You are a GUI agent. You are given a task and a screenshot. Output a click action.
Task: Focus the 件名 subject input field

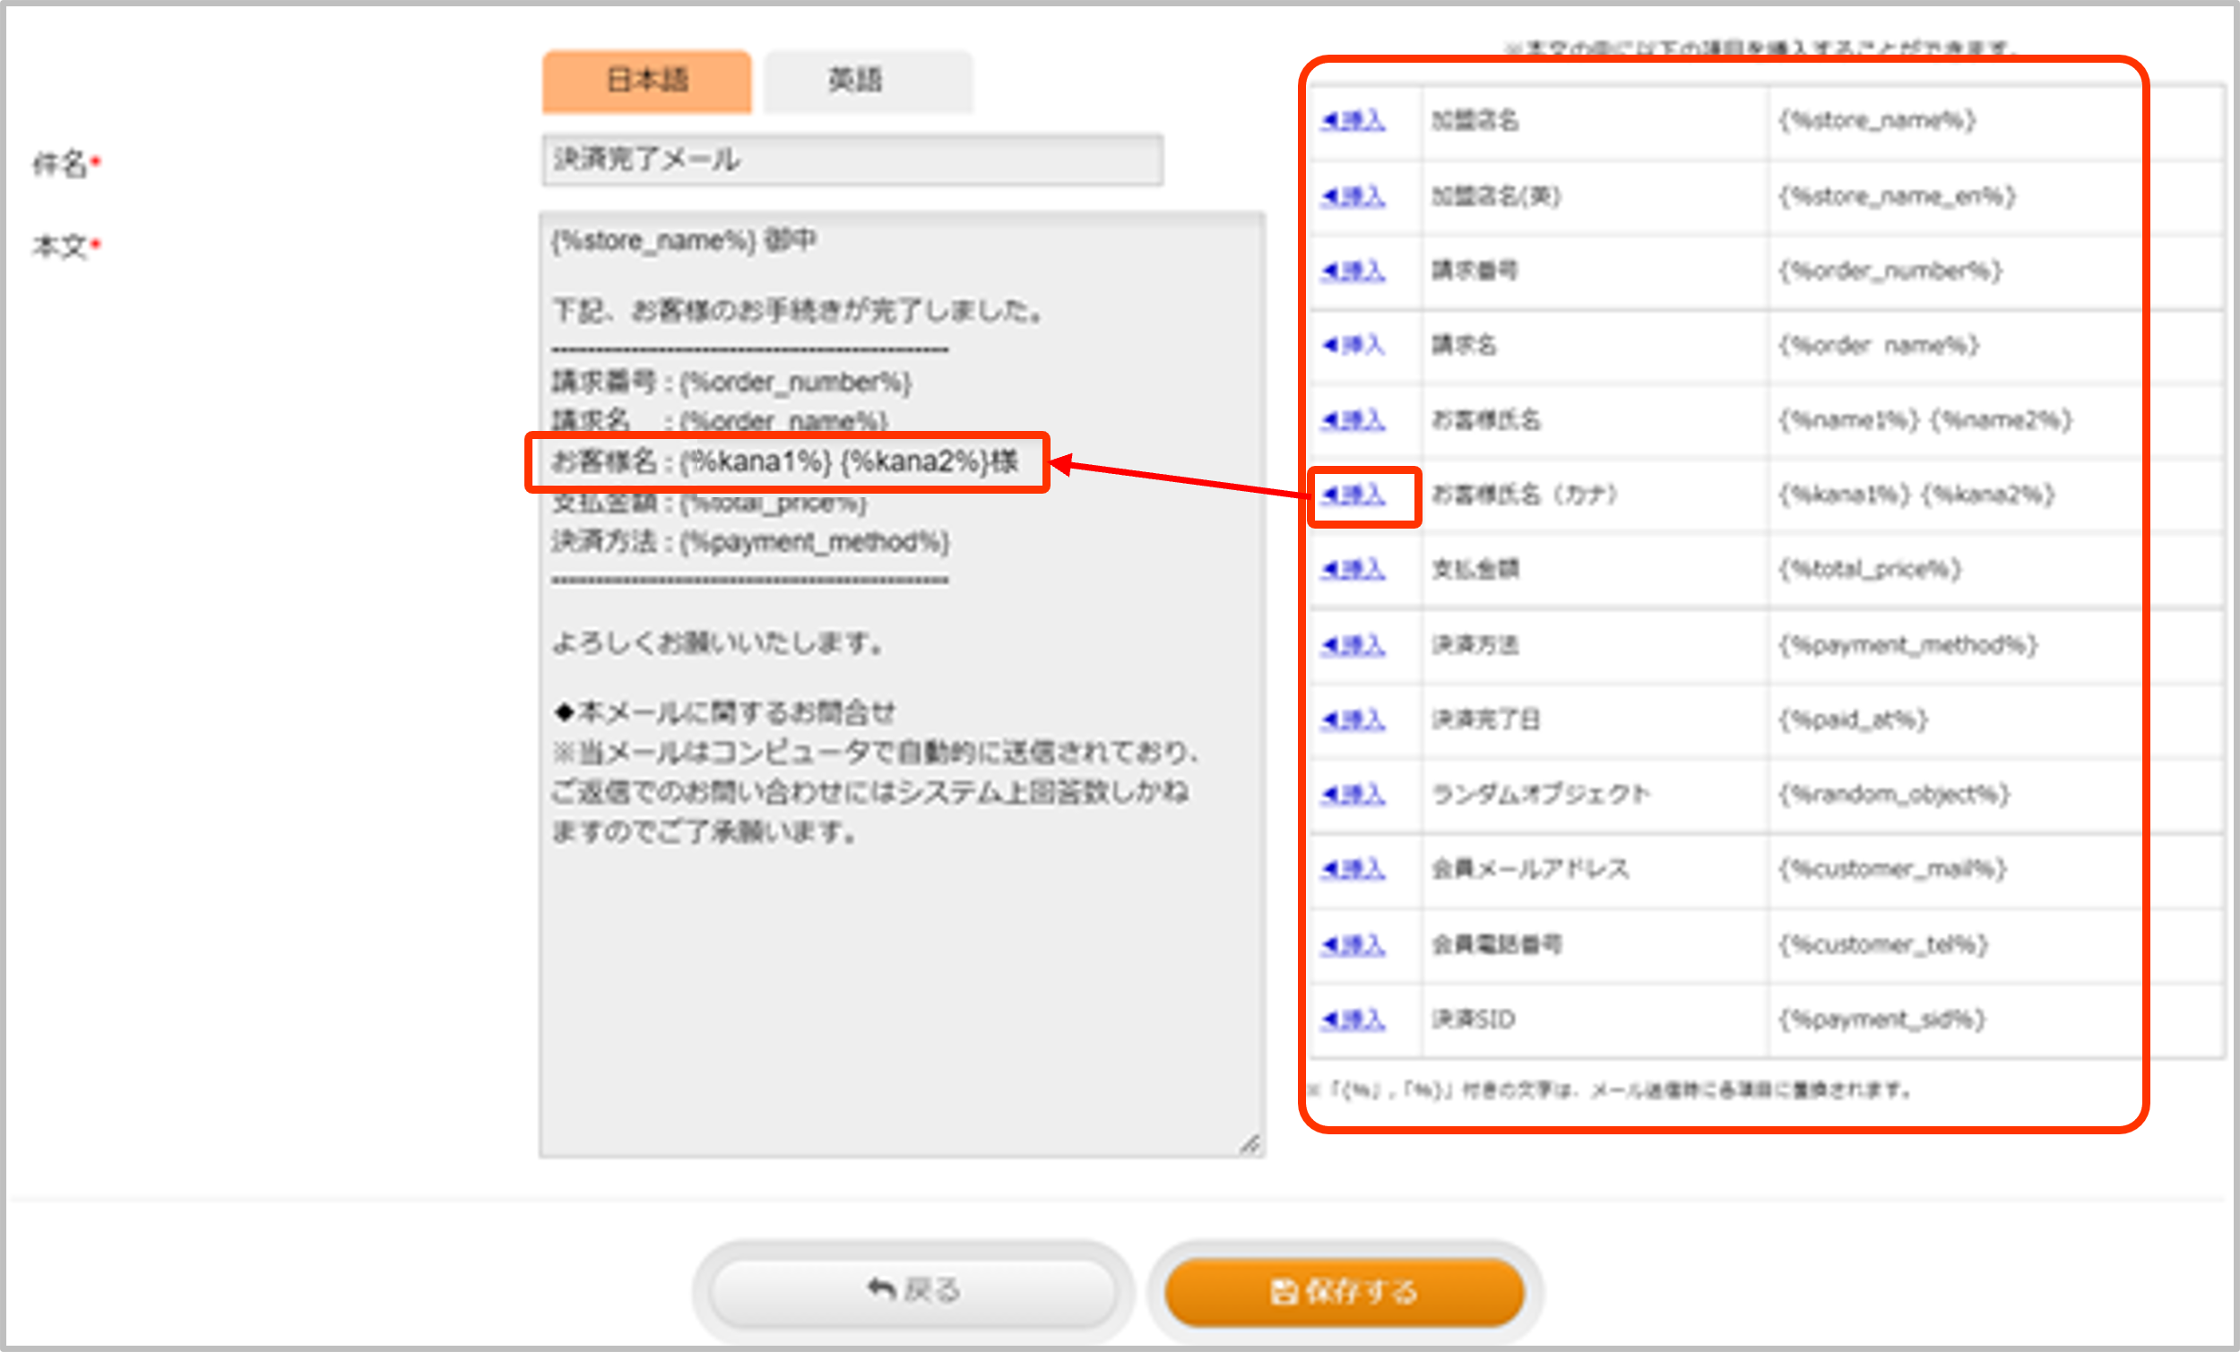852,159
